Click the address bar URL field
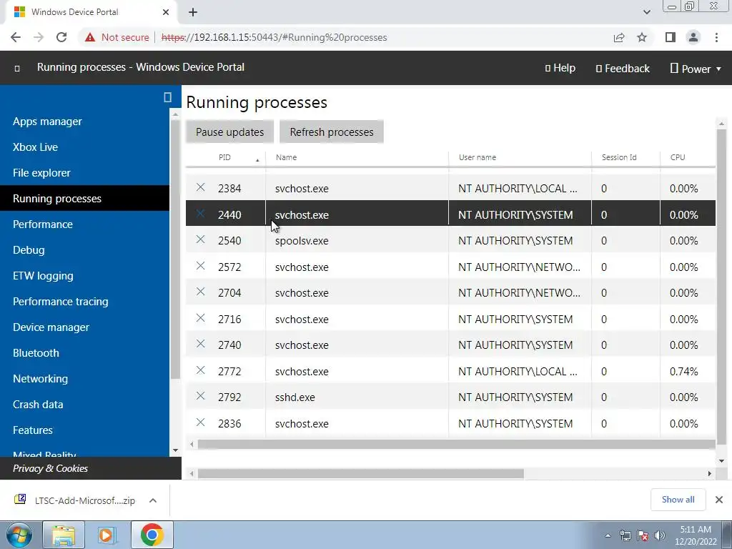732x549 pixels. (x=274, y=37)
